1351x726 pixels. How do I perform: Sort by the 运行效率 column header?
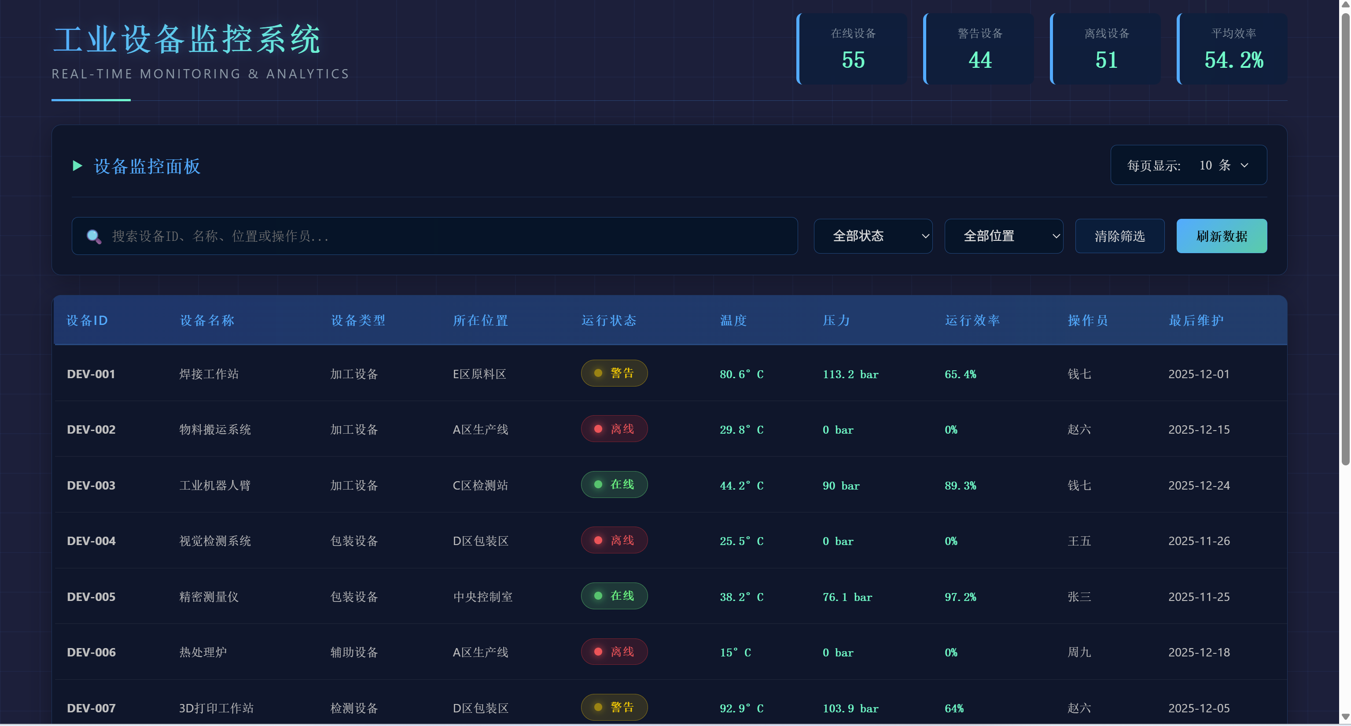coord(972,321)
